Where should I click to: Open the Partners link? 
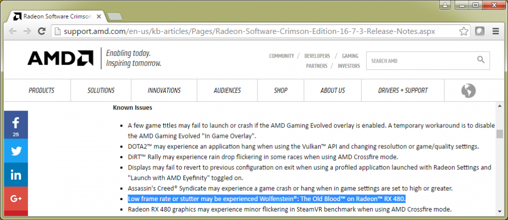click(317, 66)
